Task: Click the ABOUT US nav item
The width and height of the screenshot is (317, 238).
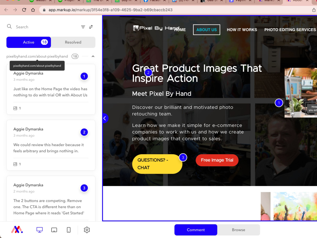Action: pos(206,30)
